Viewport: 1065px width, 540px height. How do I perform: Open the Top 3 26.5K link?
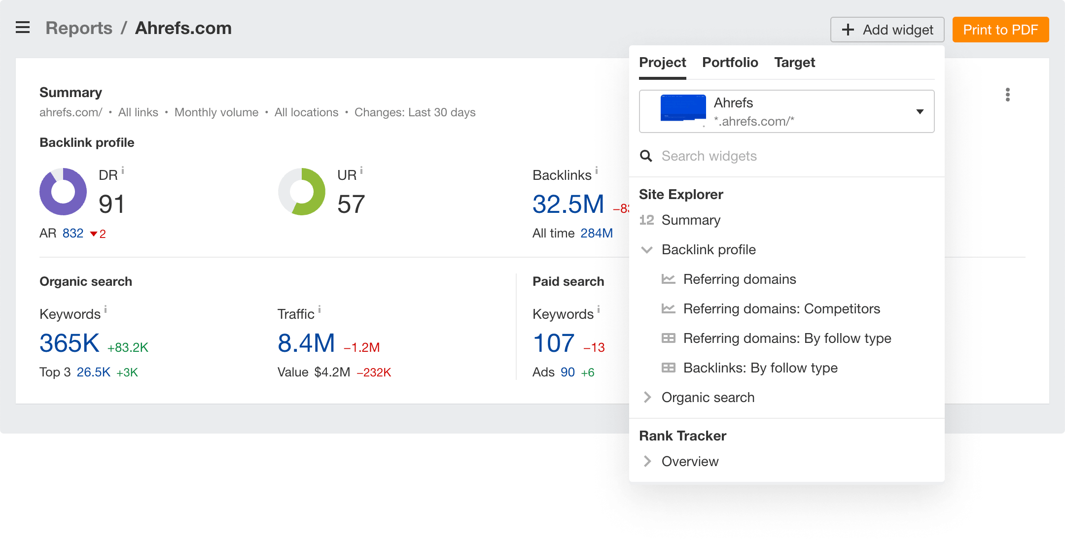pyautogui.click(x=93, y=372)
